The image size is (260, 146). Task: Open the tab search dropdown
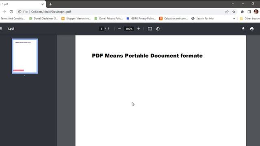pos(233,4)
